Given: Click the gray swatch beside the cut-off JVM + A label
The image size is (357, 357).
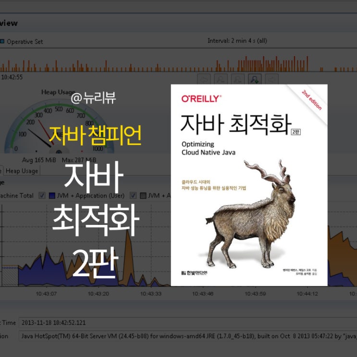Looking at the screenshot, I should click(x=143, y=196).
